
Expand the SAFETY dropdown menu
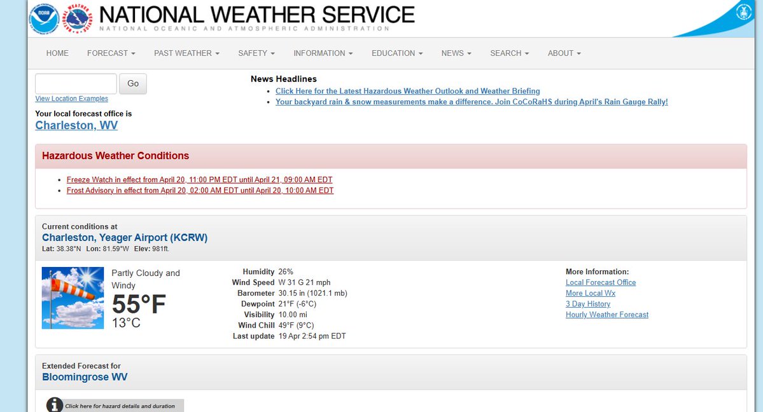click(256, 53)
